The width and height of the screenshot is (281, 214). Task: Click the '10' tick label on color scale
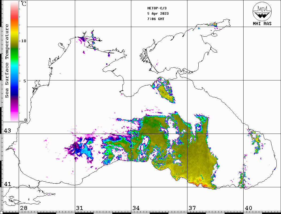click(24, 41)
